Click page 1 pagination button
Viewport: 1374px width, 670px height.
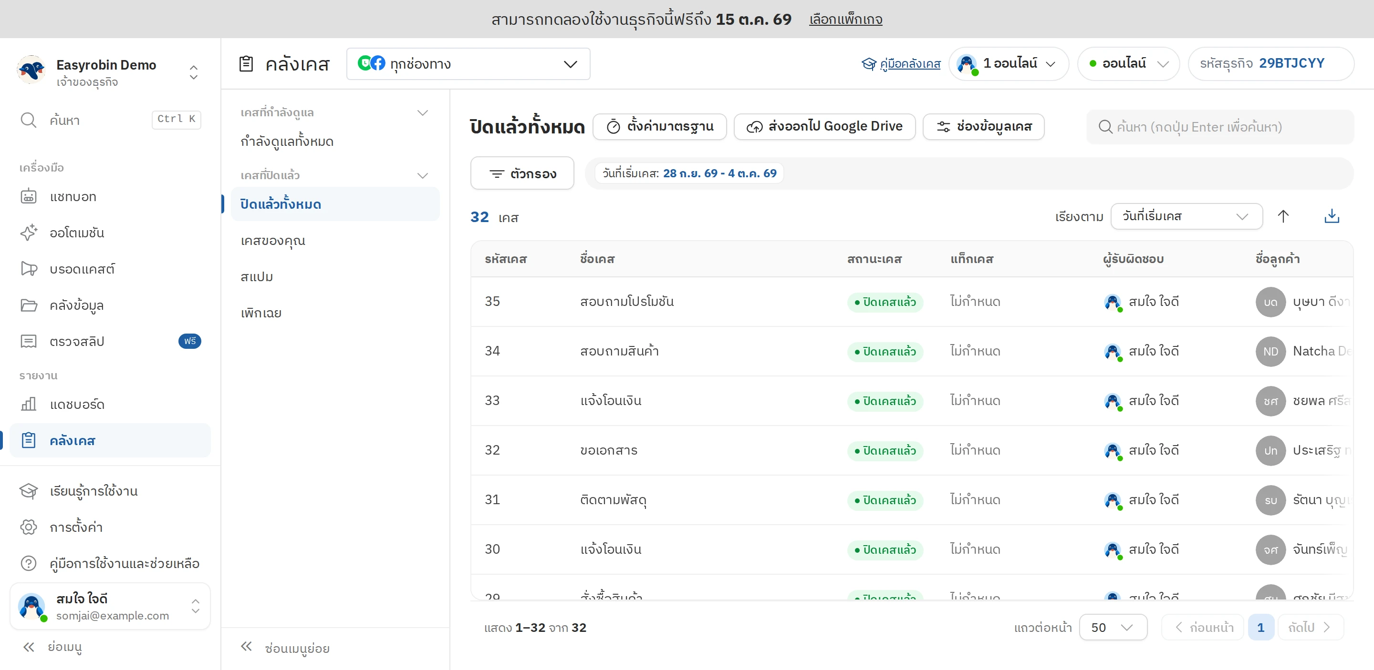[x=1260, y=628]
